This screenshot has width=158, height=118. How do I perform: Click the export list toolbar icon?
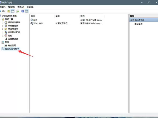pyautogui.click(x=18, y=11)
